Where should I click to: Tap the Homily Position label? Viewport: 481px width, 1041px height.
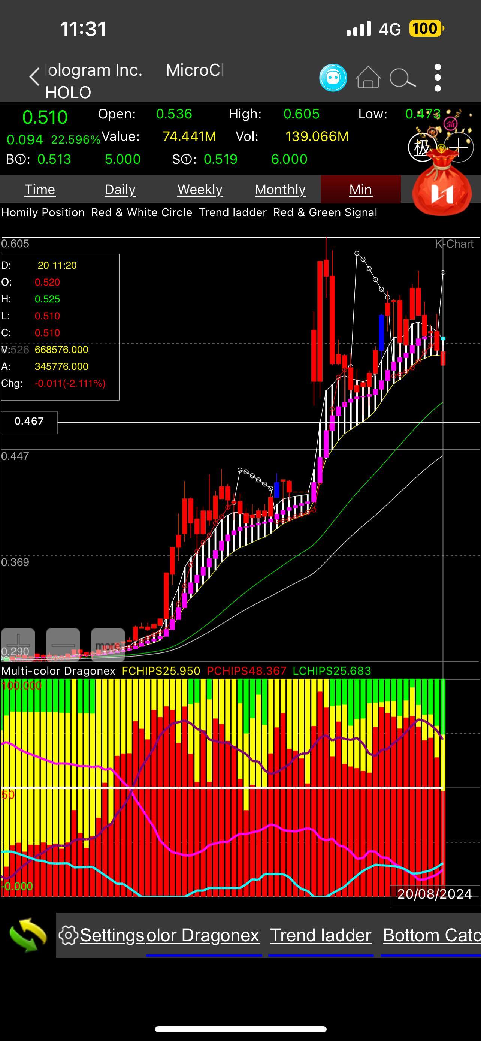point(43,212)
